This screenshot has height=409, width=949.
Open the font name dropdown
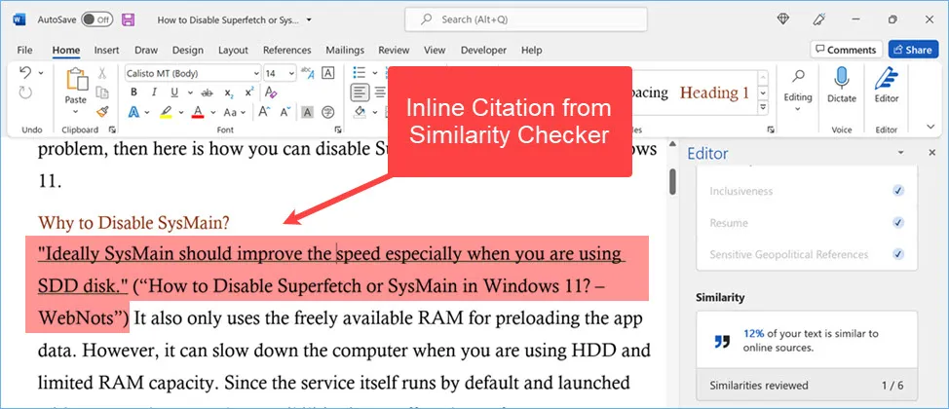pos(256,73)
